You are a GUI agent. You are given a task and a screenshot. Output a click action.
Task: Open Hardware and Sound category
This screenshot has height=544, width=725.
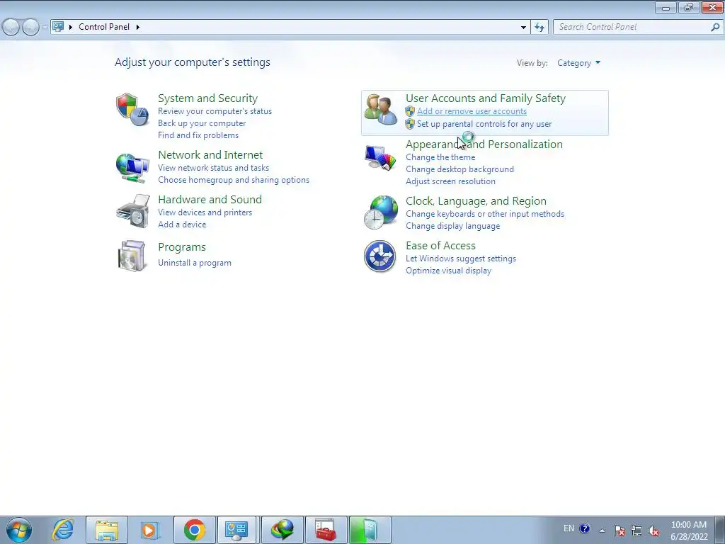(x=210, y=199)
